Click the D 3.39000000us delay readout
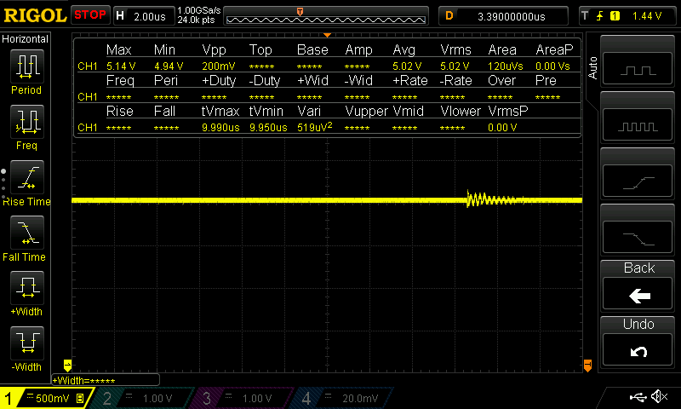 point(503,16)
